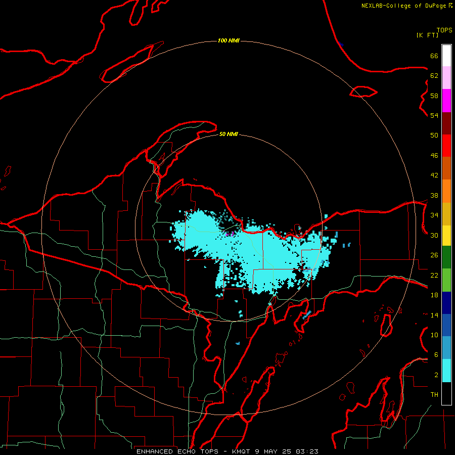The image size is (455, 455).
Task: Click the small blue echo near the top edge
Action: coord(341,44)
